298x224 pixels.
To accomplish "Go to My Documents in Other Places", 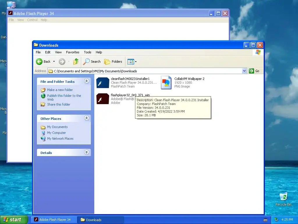I will coord(57,127).
